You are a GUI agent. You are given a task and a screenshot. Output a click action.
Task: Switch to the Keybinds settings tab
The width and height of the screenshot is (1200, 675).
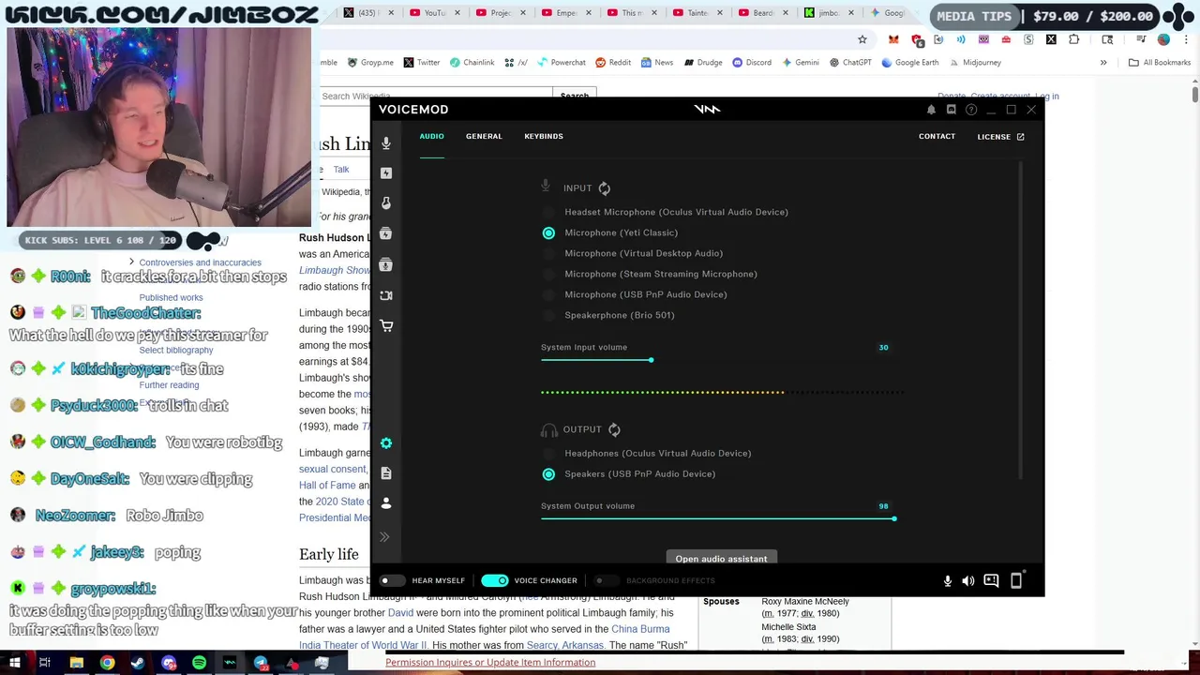pyautogui.click(x=544, y=136)
